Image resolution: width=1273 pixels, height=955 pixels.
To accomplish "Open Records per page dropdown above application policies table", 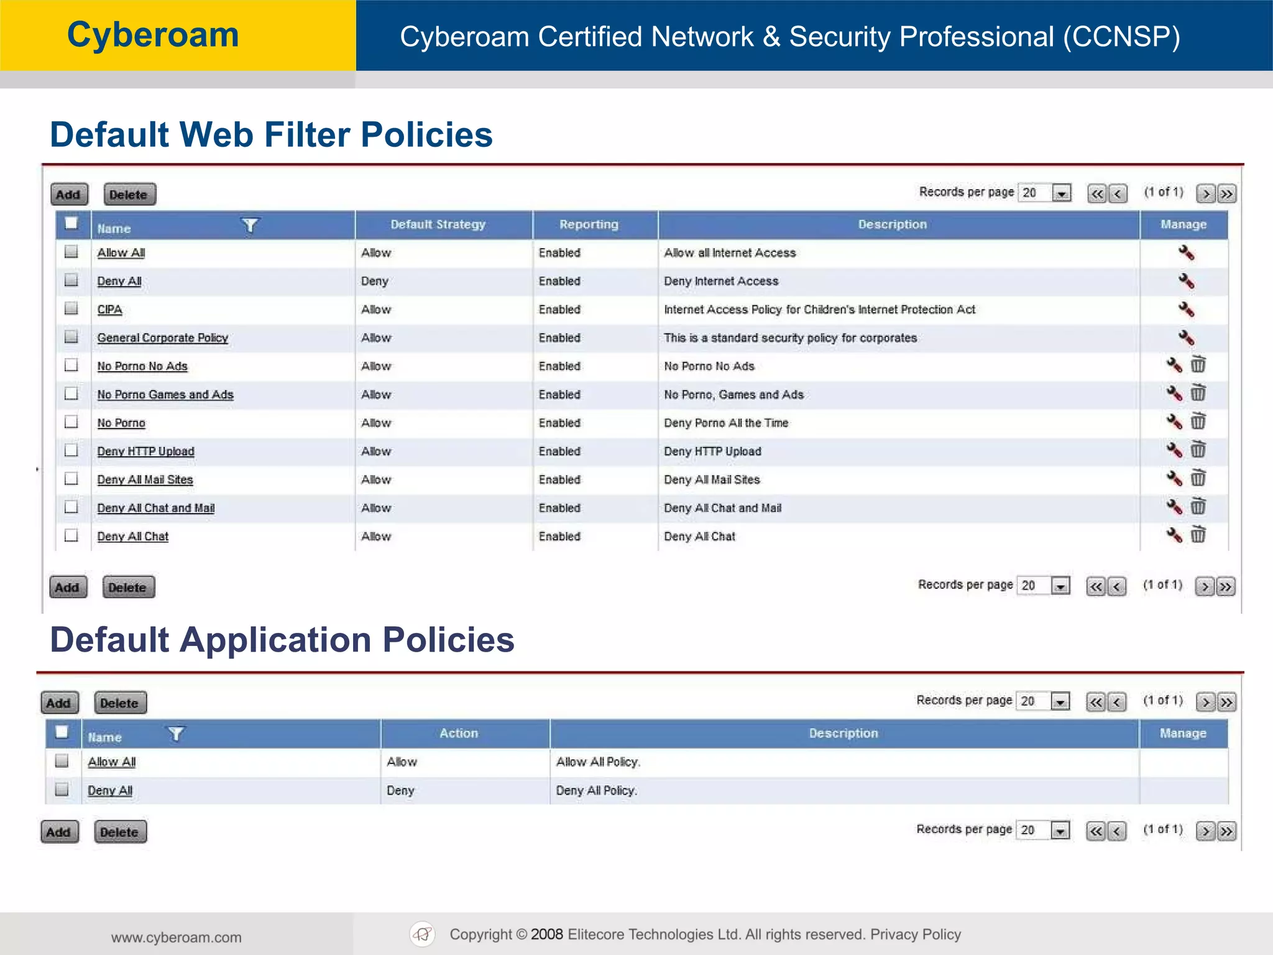I will 1044,701.
